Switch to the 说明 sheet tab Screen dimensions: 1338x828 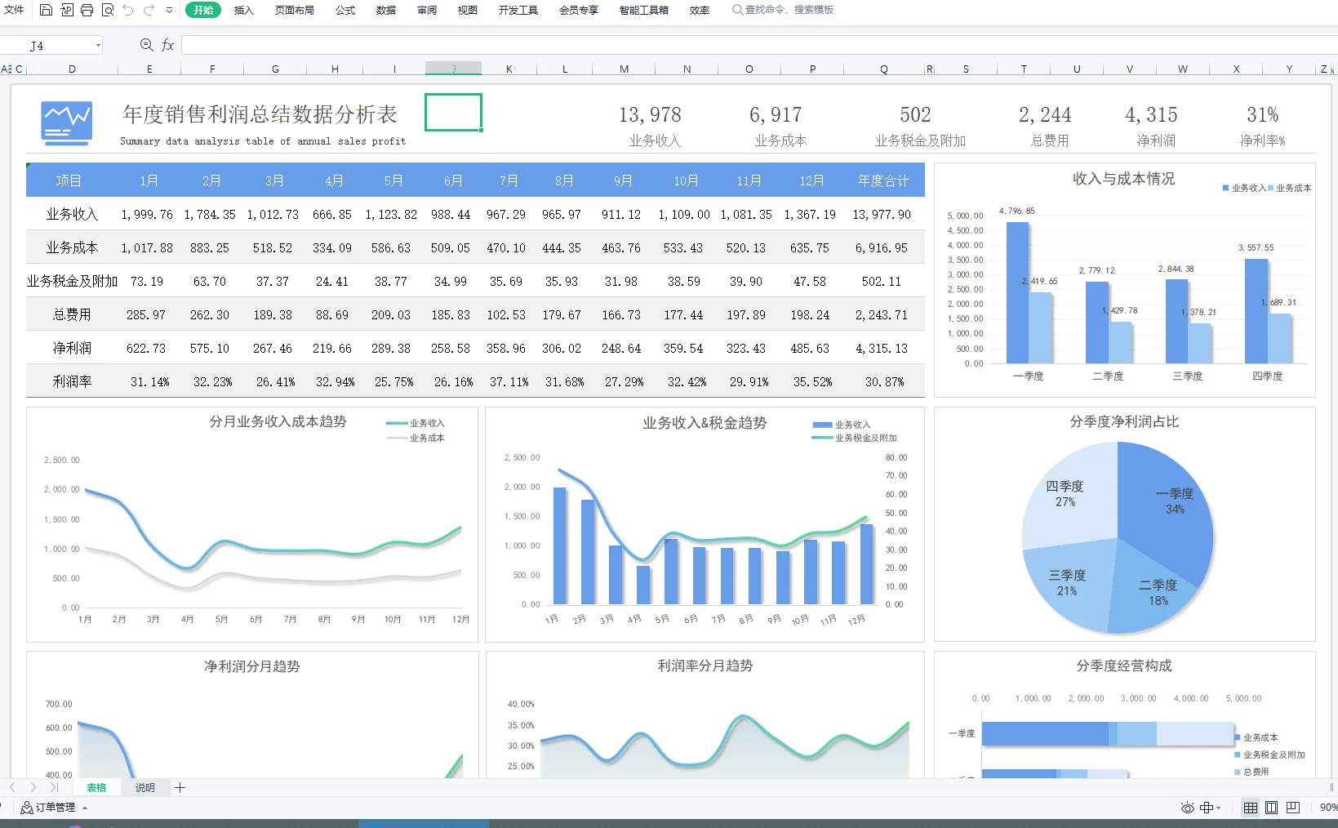pos(144,787)
